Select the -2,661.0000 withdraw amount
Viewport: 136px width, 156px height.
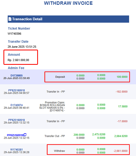[x=121, y=151]
